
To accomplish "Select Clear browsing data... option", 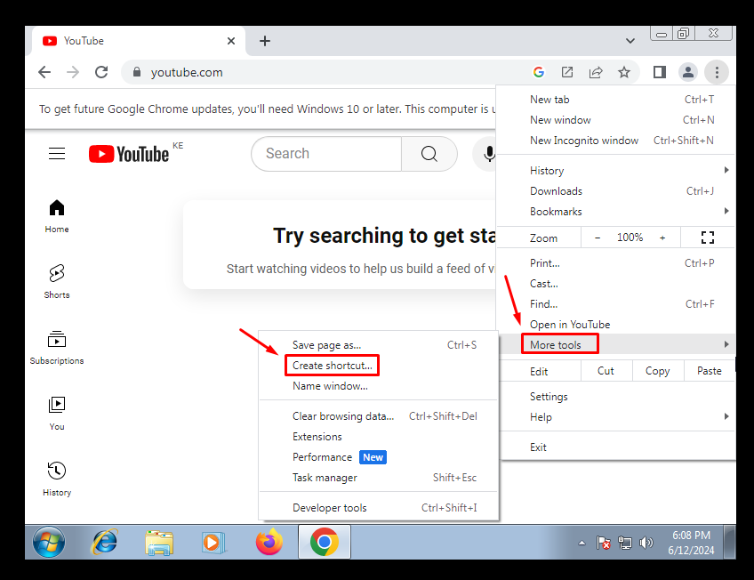I will [x=379, y=416].
